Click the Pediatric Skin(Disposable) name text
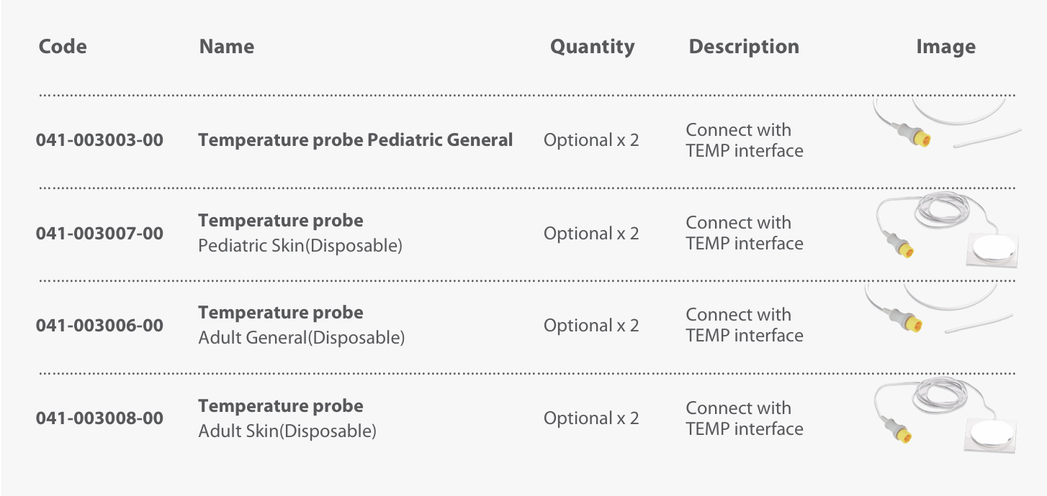Screen dimensions: 1047x496 coord(300,246)
